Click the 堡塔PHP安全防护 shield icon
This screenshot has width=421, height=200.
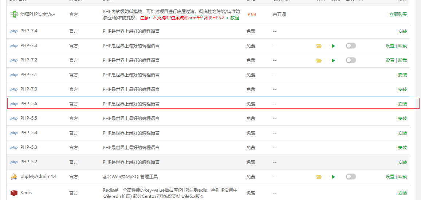point(14,15)
